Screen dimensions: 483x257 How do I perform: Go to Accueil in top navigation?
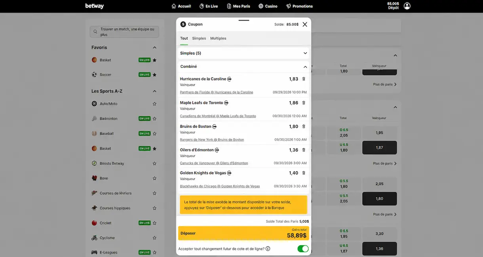(x=181, y=6)
